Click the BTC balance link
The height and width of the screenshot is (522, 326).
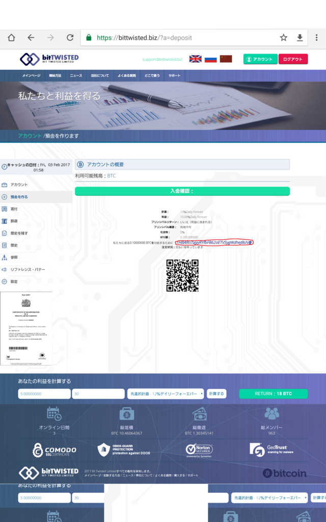coord(112,176)
